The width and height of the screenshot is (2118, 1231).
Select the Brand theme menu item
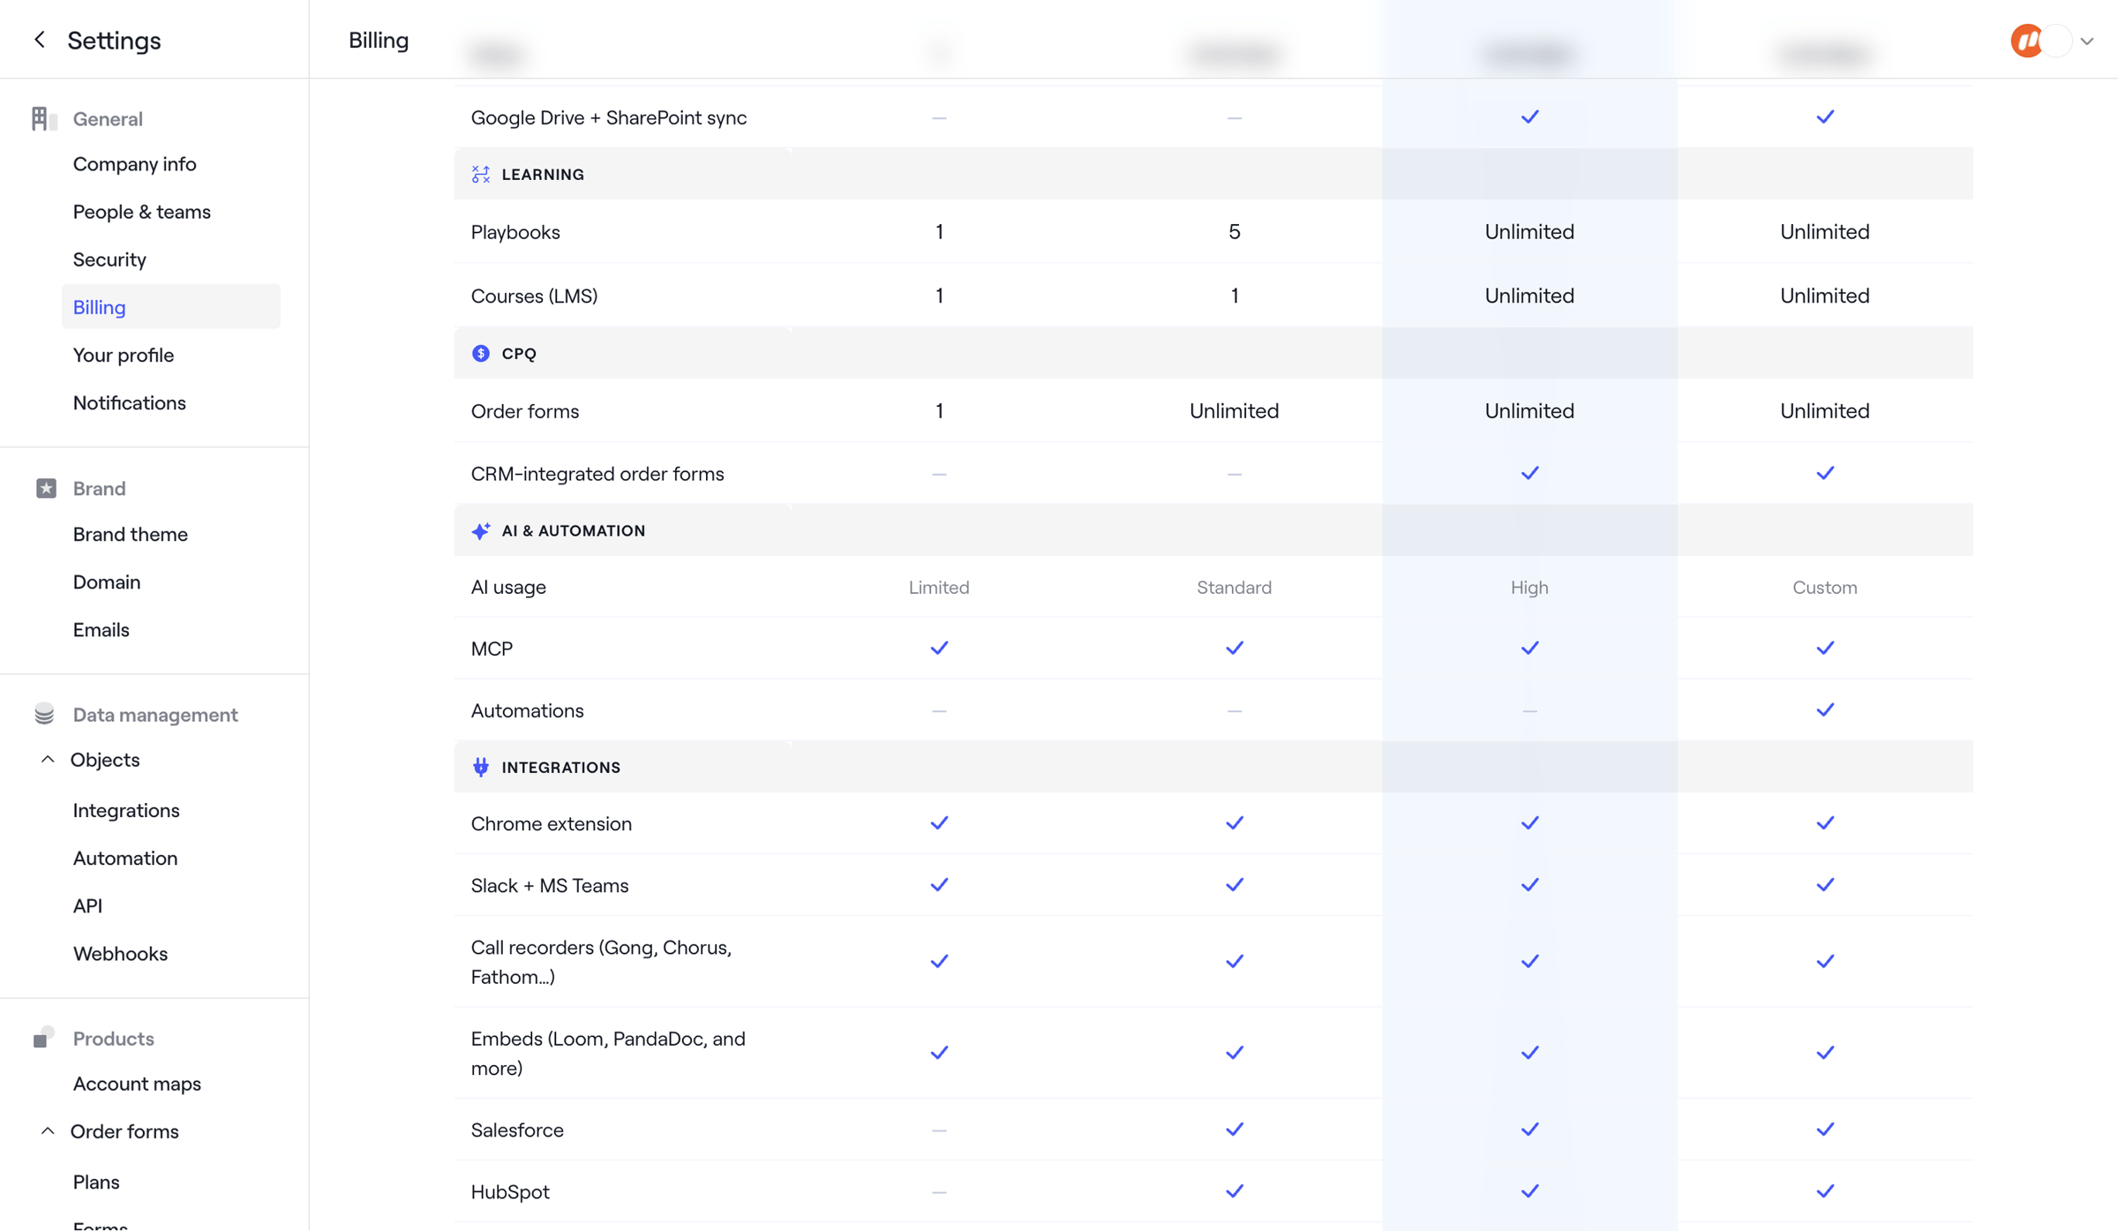[131, 534]
